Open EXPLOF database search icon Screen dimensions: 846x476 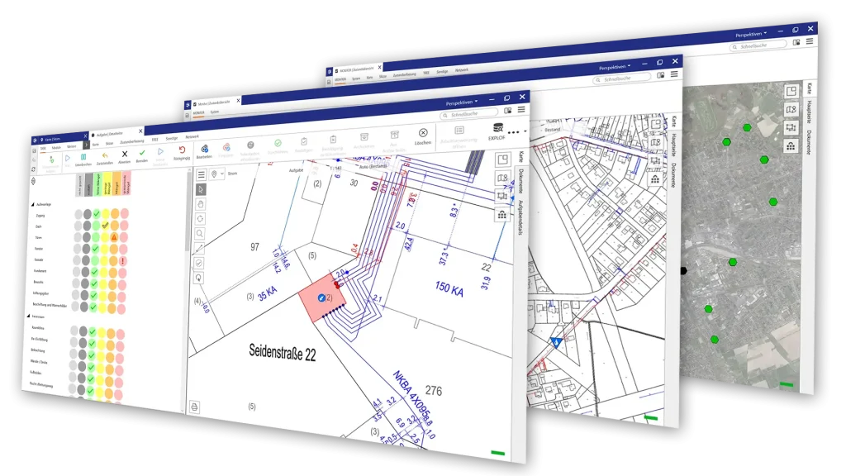pyautogui.click(x=497, y=128)
